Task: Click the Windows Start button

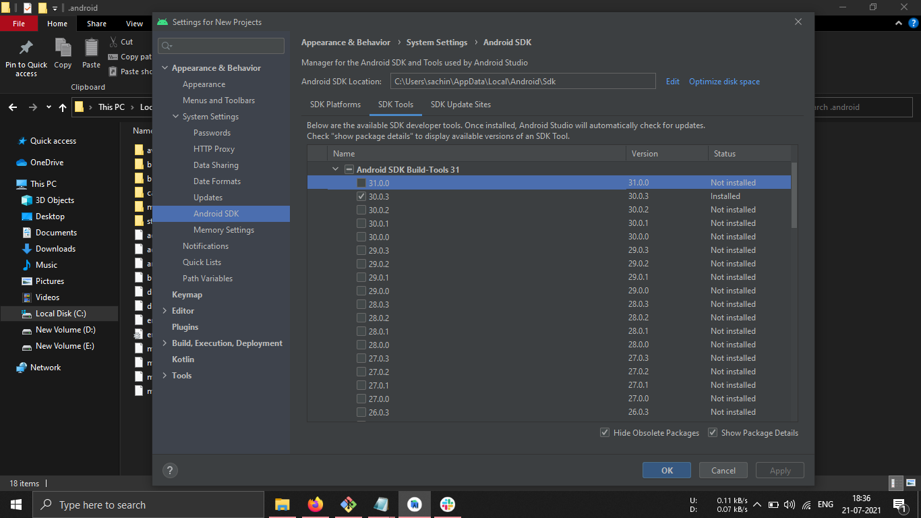Action: pyautogui.click(x=16, y=505)
